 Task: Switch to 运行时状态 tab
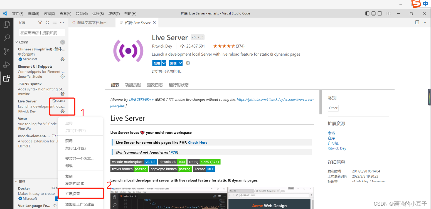(179, 85)
